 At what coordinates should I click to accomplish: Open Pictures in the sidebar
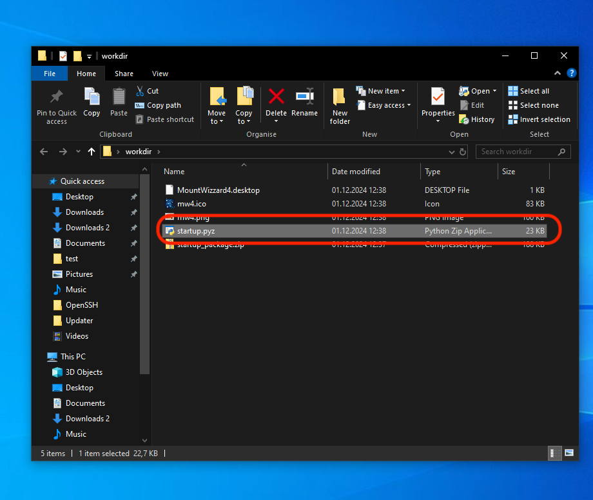(79, 274)
